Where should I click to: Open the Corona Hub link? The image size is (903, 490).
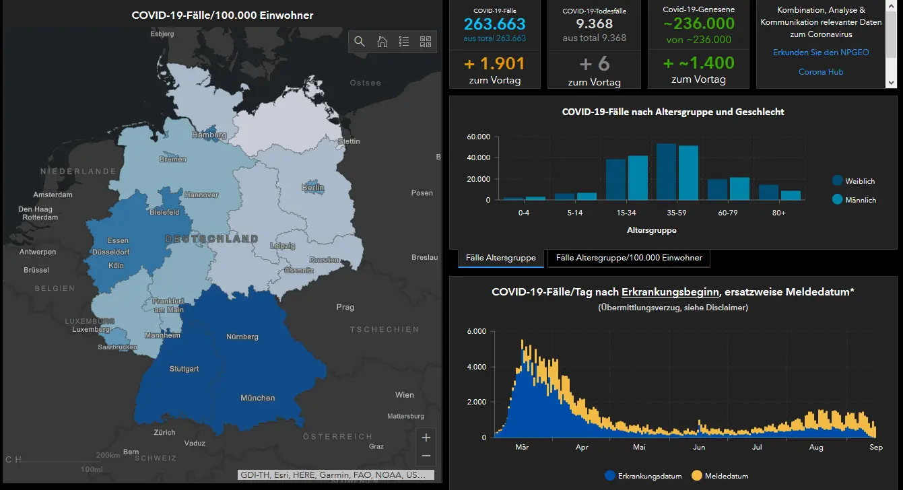point(821,72)
